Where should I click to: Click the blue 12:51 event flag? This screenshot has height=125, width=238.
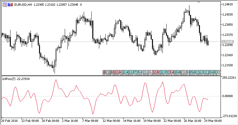coord(202,72)
